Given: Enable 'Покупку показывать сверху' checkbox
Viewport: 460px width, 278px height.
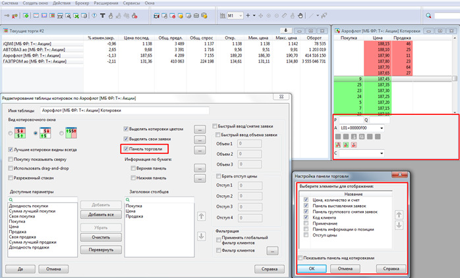Looking at the screenshot, I should (11, 159).
